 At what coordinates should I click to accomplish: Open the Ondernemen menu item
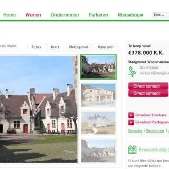click(65, 15)
